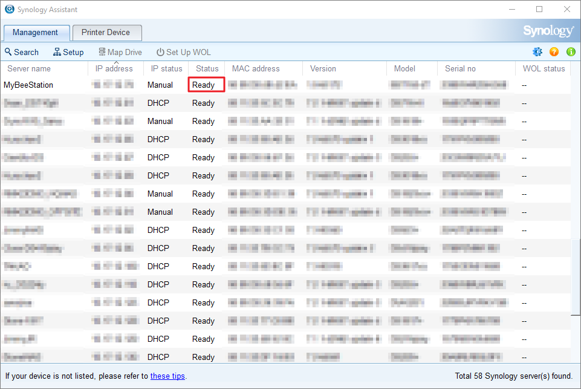
Task: Open the About info icon
Action: point(570,52)
